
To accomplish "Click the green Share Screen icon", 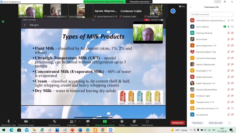I will tap(105, 122).
